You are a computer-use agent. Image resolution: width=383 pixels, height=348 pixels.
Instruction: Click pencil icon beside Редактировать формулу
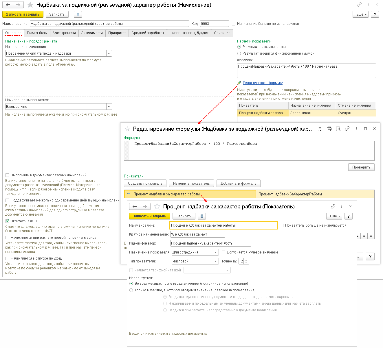(x=239, y=83)
